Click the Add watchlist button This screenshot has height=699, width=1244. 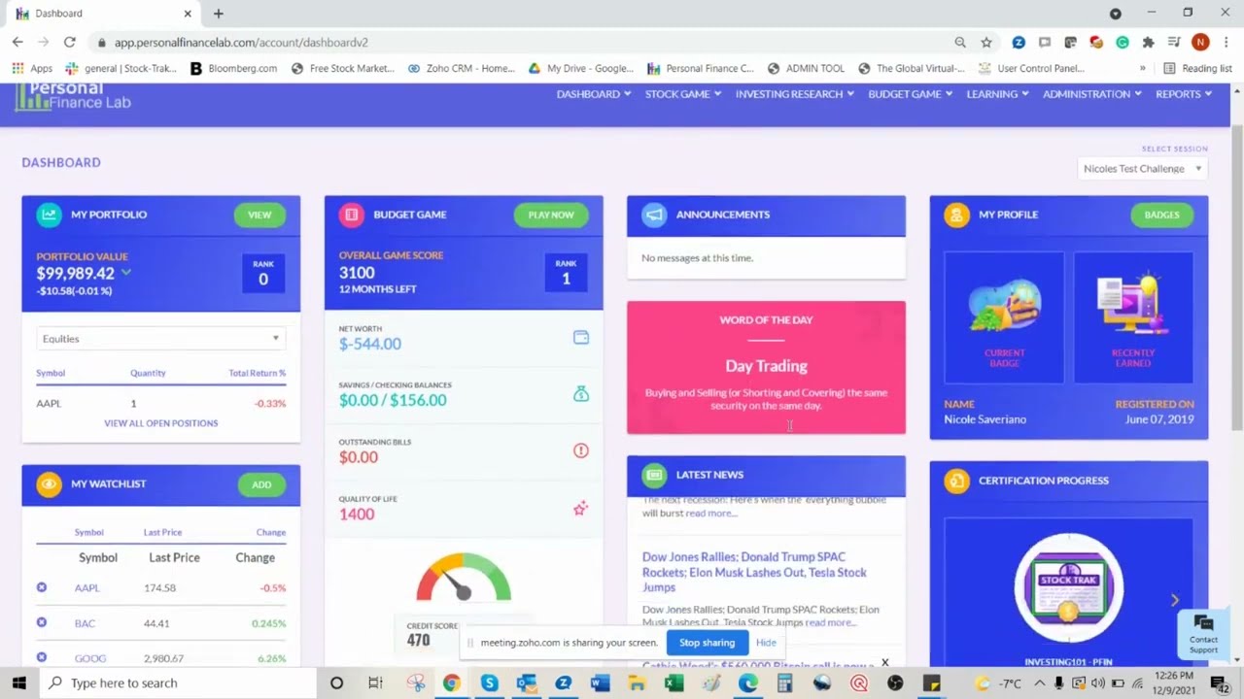click(261, 484)
